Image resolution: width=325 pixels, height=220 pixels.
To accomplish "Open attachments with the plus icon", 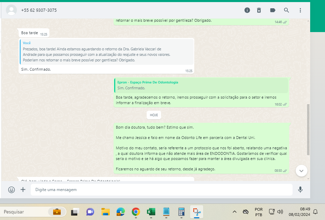I will [x=23, y=190].
